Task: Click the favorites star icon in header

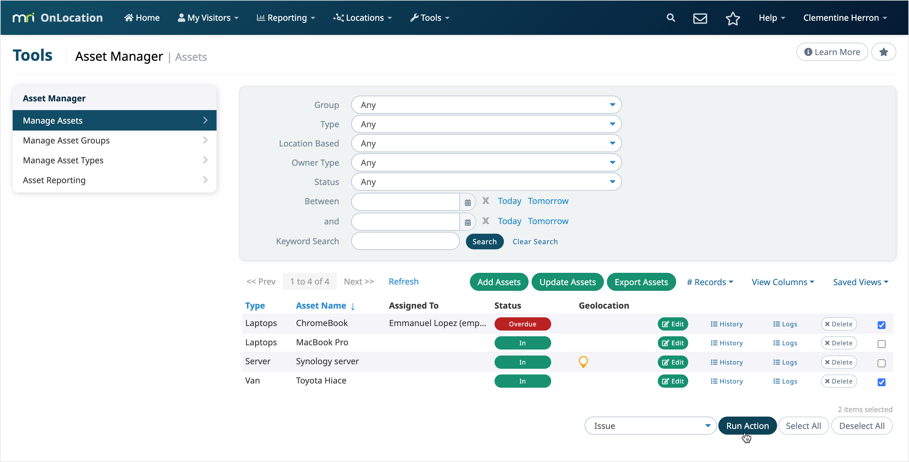Action: (733, 18)
